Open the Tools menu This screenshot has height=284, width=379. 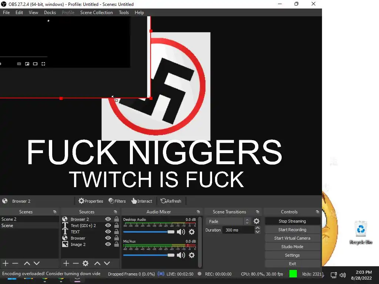point(124,13)
